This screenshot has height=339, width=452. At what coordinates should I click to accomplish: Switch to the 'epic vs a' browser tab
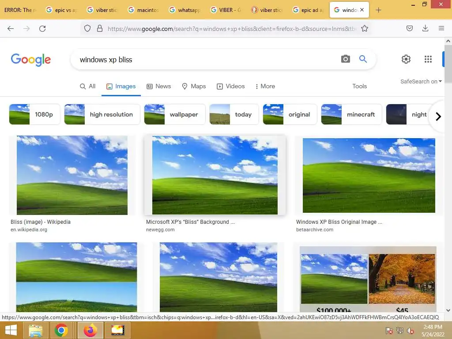click(x=61, y=10)
